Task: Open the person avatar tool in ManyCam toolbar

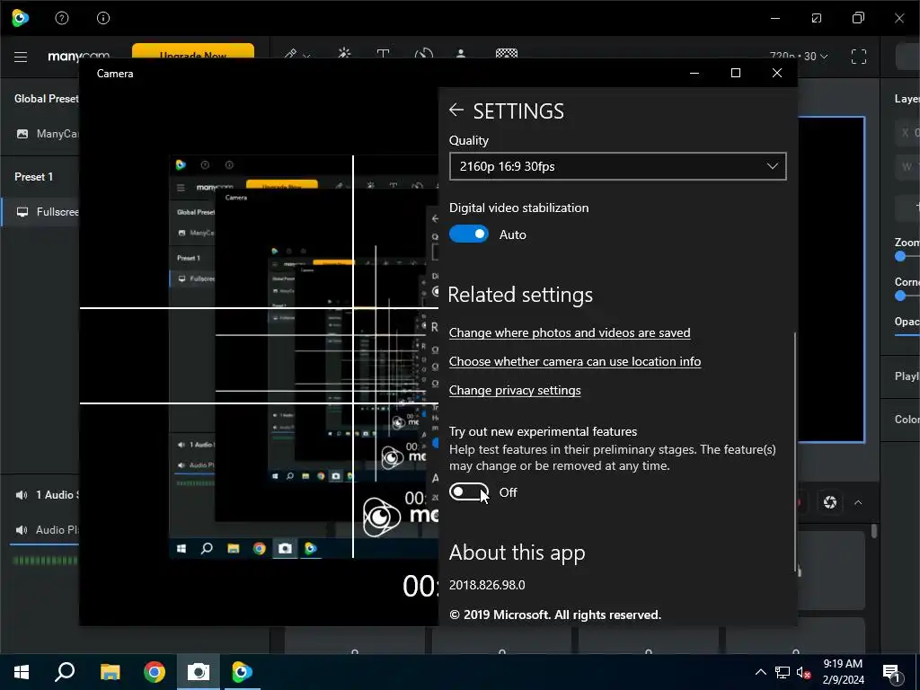Action: click(x=461, y=53)
